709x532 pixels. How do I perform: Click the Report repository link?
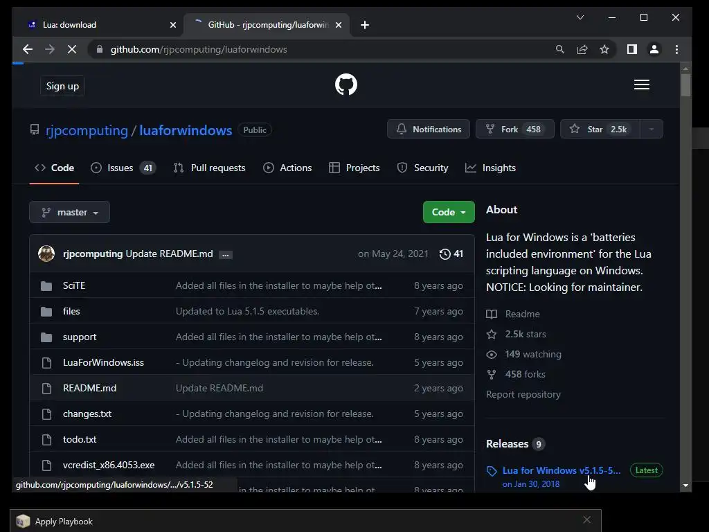(x=523, y=394)
